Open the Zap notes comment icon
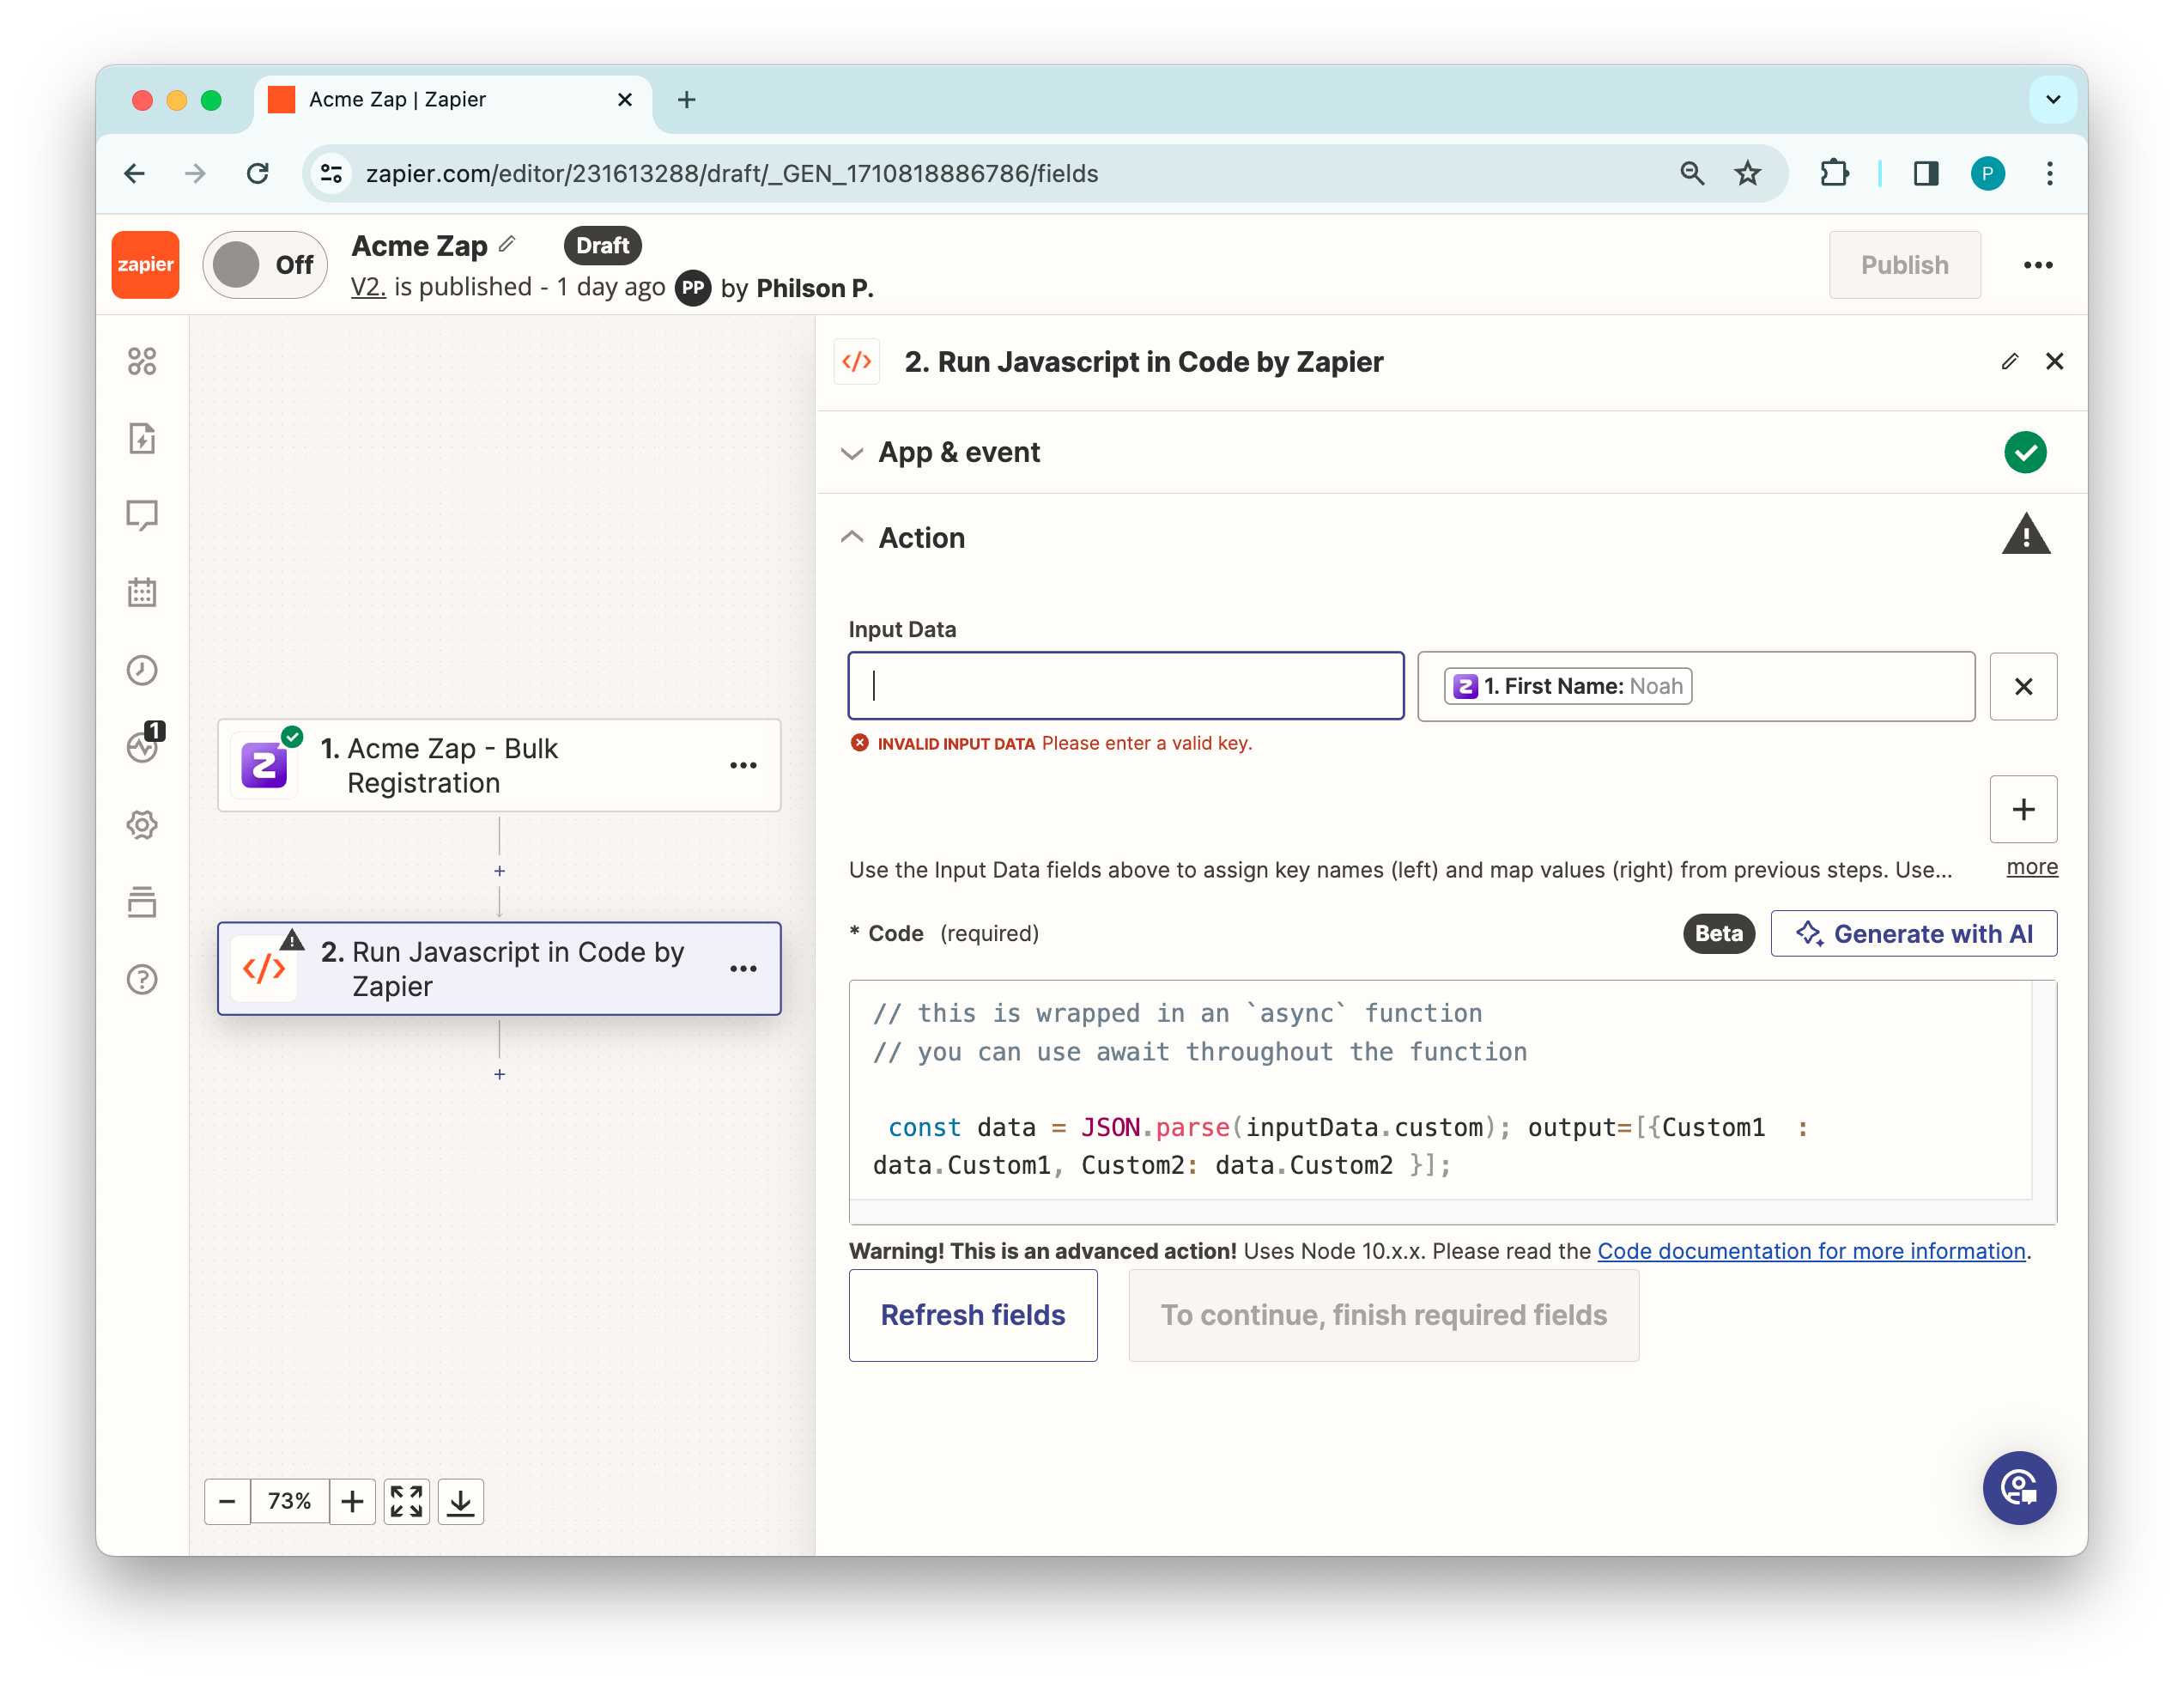Screen dimensions: 2184x1683 [142, 515]
